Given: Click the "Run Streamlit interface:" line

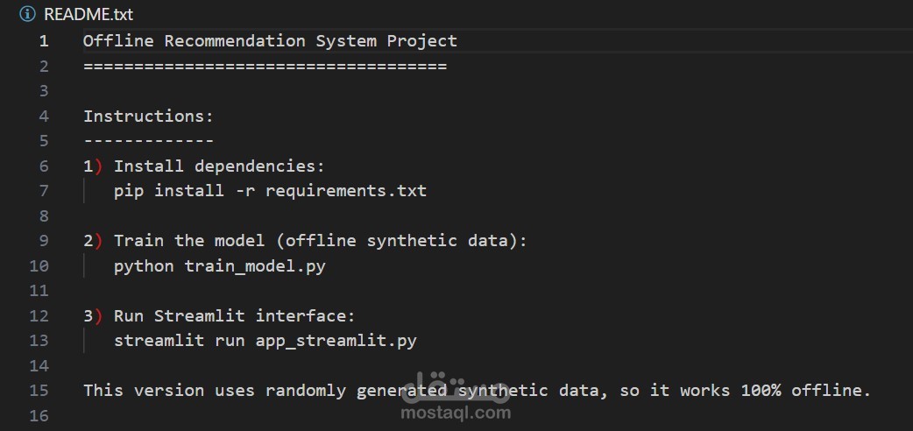Looking at the screenshot, I should (x=234, y=315).
